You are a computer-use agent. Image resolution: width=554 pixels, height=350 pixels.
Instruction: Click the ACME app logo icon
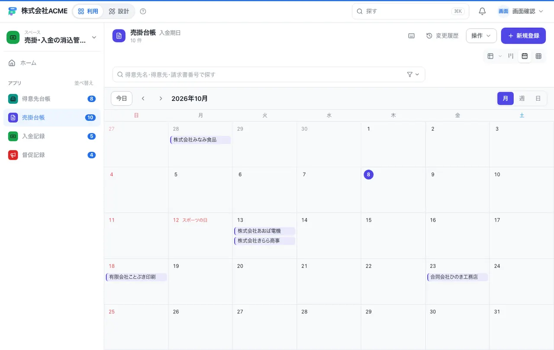click(x=13, y=11)
